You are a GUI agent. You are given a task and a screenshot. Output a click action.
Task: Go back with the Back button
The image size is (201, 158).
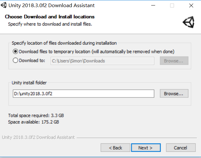(115, 148)
